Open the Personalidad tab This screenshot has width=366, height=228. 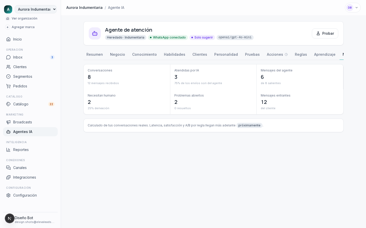(x=226, y=54)
